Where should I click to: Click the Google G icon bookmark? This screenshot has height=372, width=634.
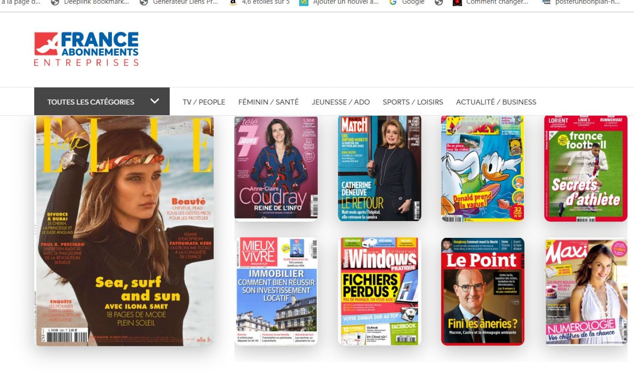[x=393, y=2]
